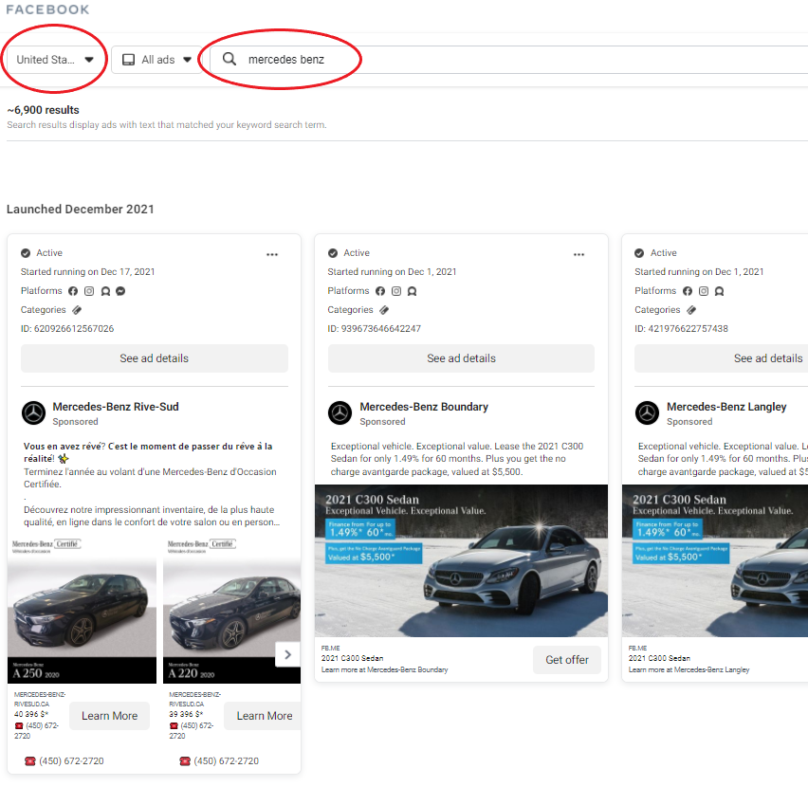Open the Boundary 2021 C300 Sedan image
The image size is (808, 787).
point(461,561)
